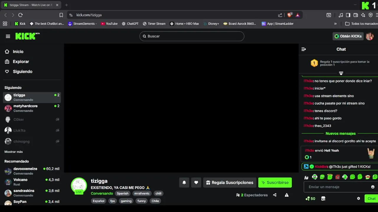Open a new browser tab
This screenshot has width=378, height=212.
tap(66, 5)
